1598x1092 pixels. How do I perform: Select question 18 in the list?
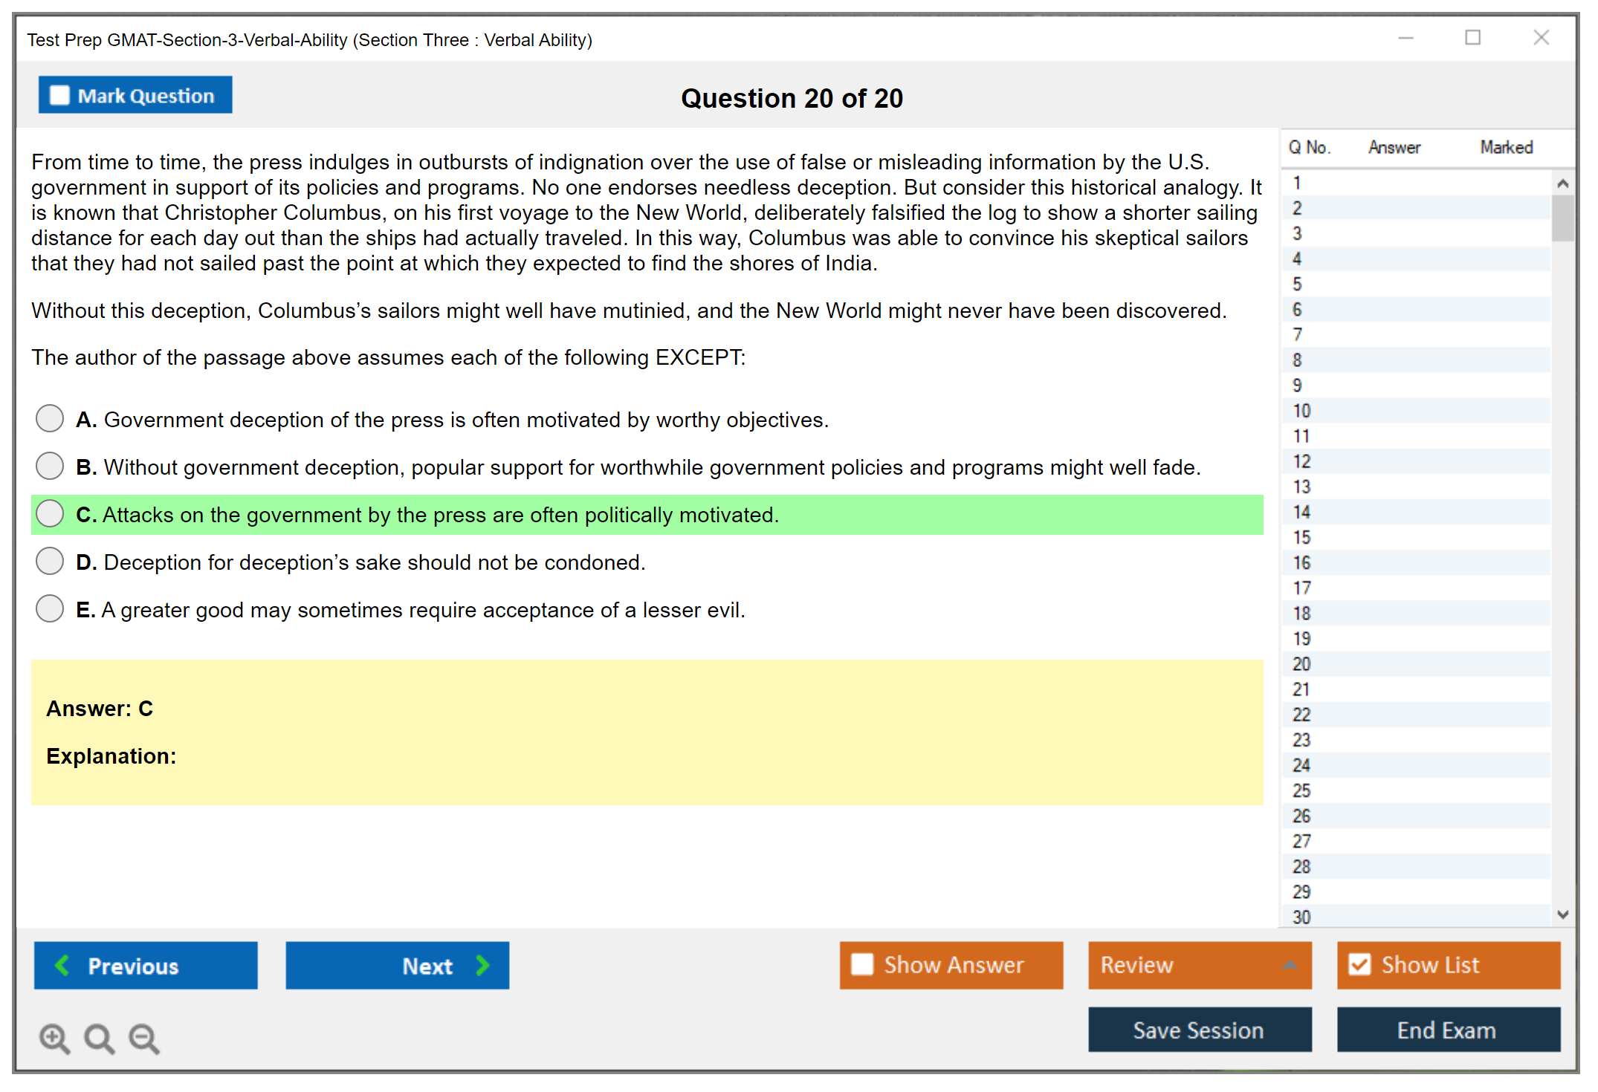pos(1417,613)
